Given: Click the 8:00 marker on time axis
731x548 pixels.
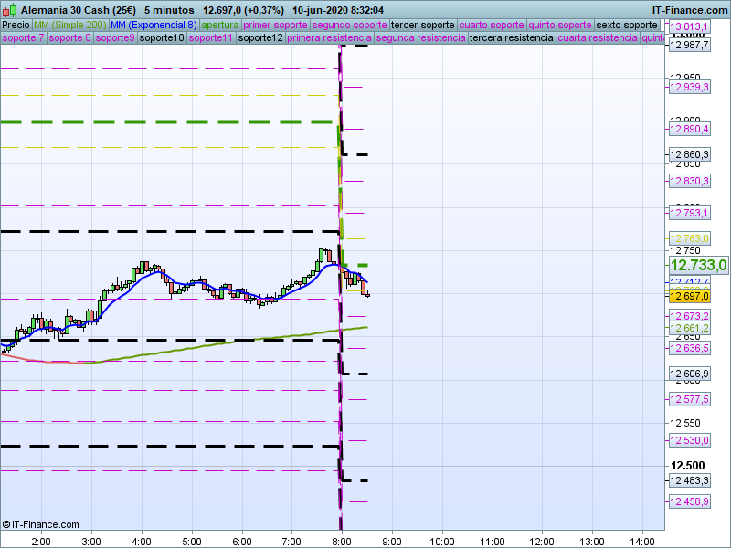Looking at the screenshot, I should (x=342, y=540).
